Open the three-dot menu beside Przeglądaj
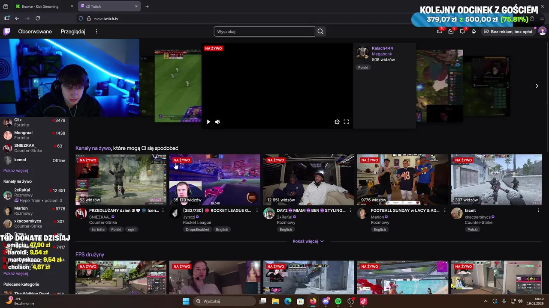The image size is (549, 308). tap(97, 31)
